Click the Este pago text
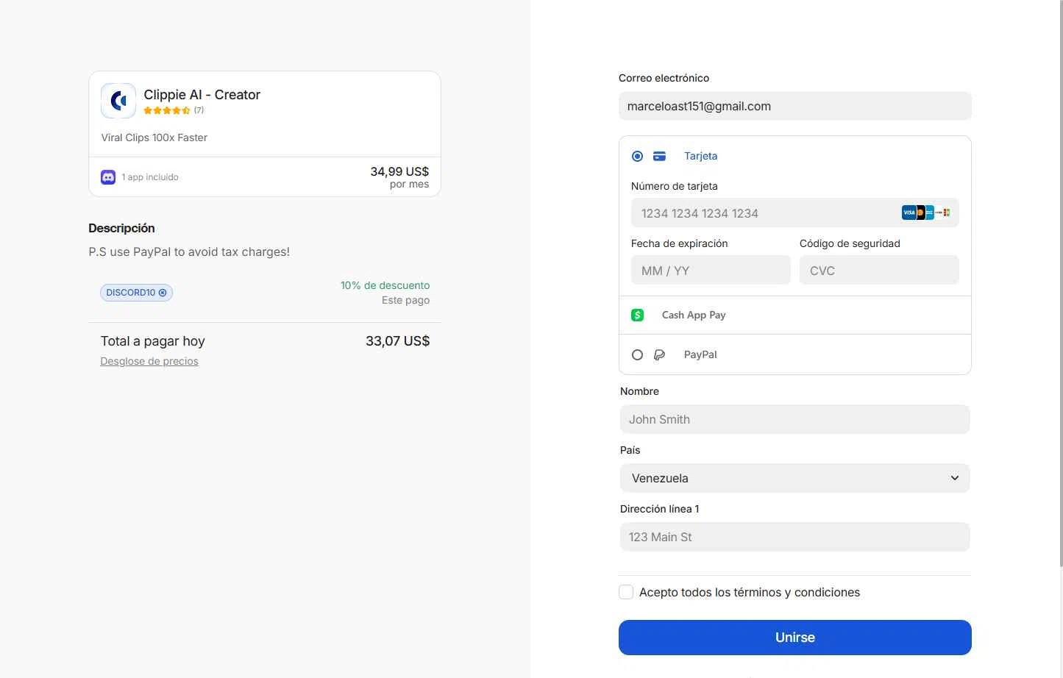 tap(405, 300)
